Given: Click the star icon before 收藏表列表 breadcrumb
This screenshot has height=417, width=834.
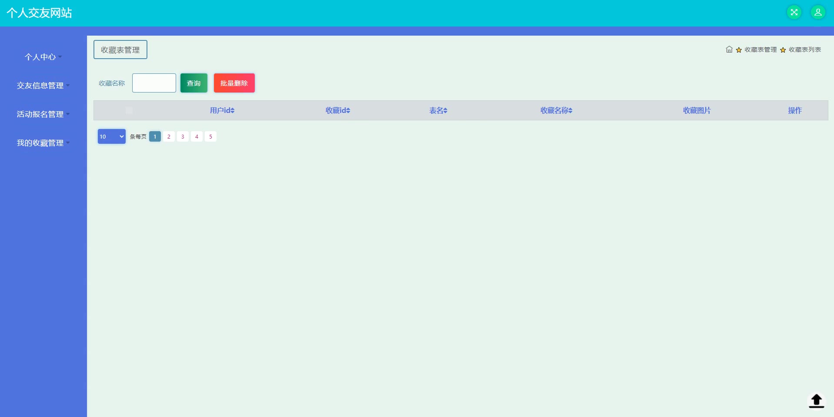Looking at the screenshot, I should point(783,50).
